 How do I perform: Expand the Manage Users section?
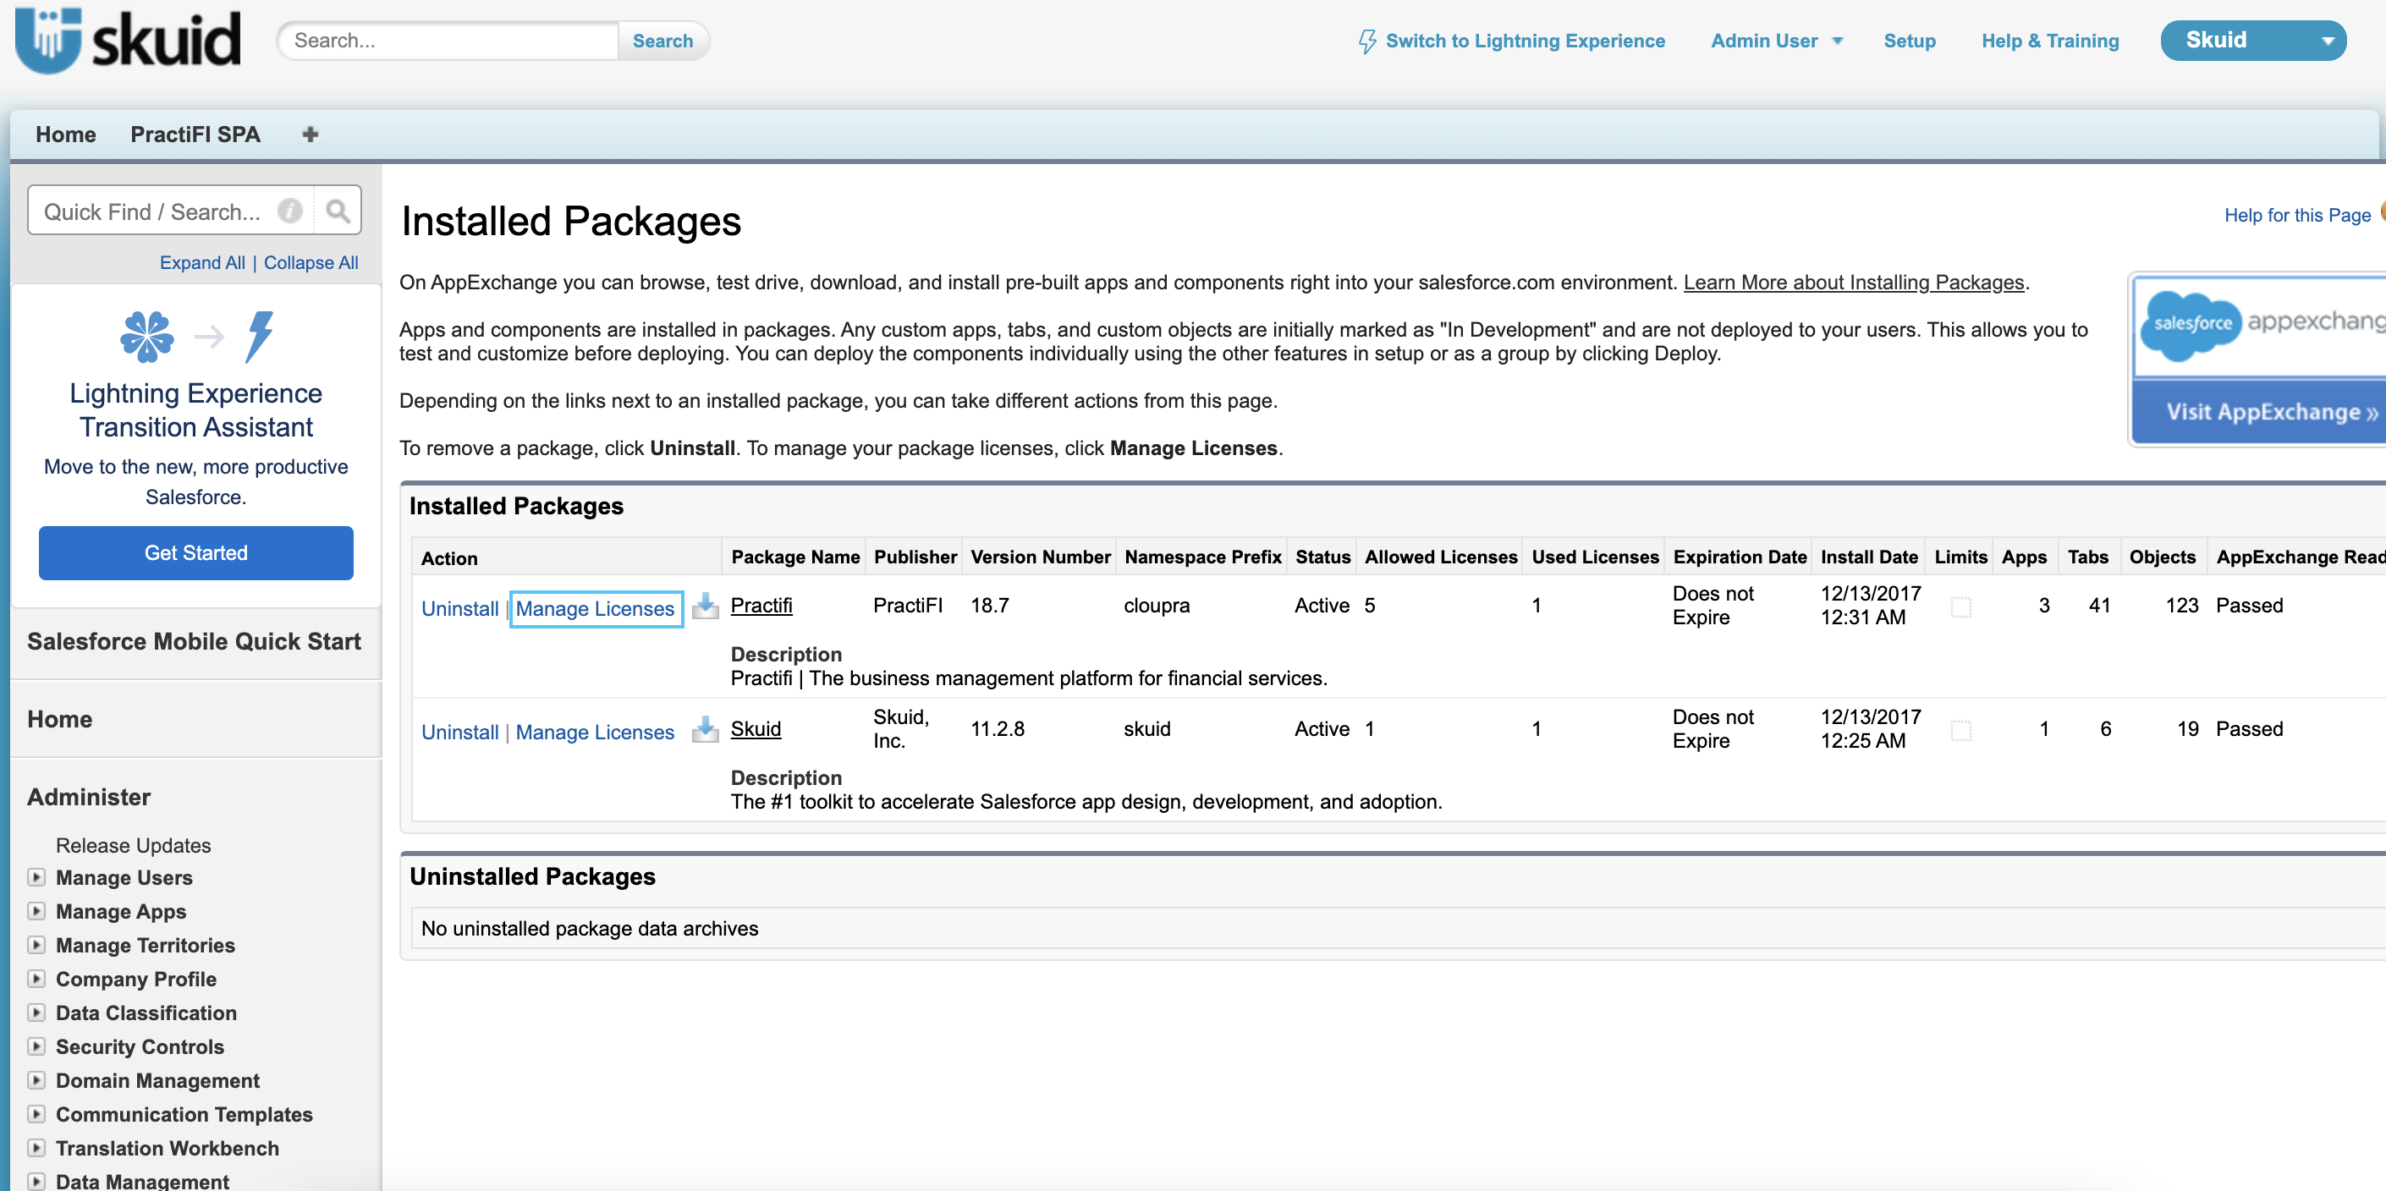[x=36, y=876]
